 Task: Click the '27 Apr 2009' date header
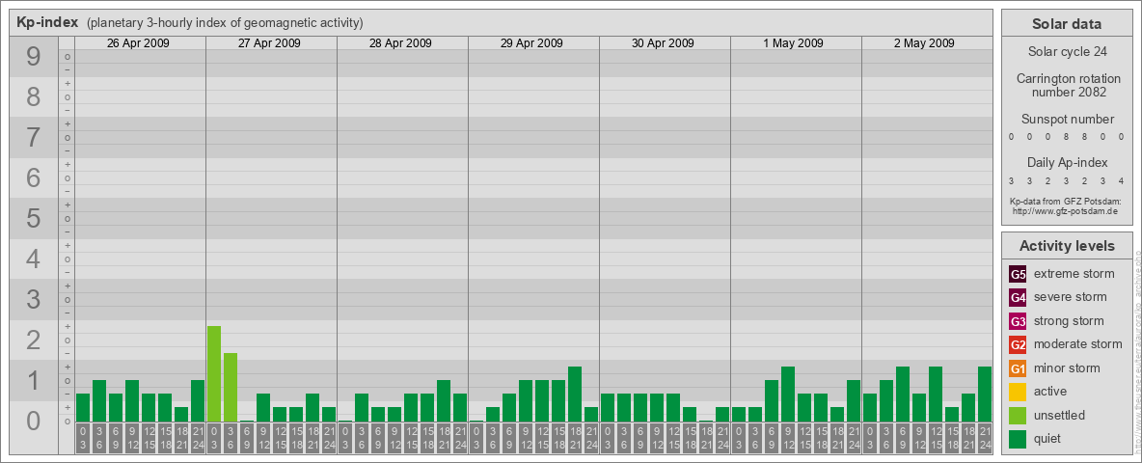pos(269,43)
